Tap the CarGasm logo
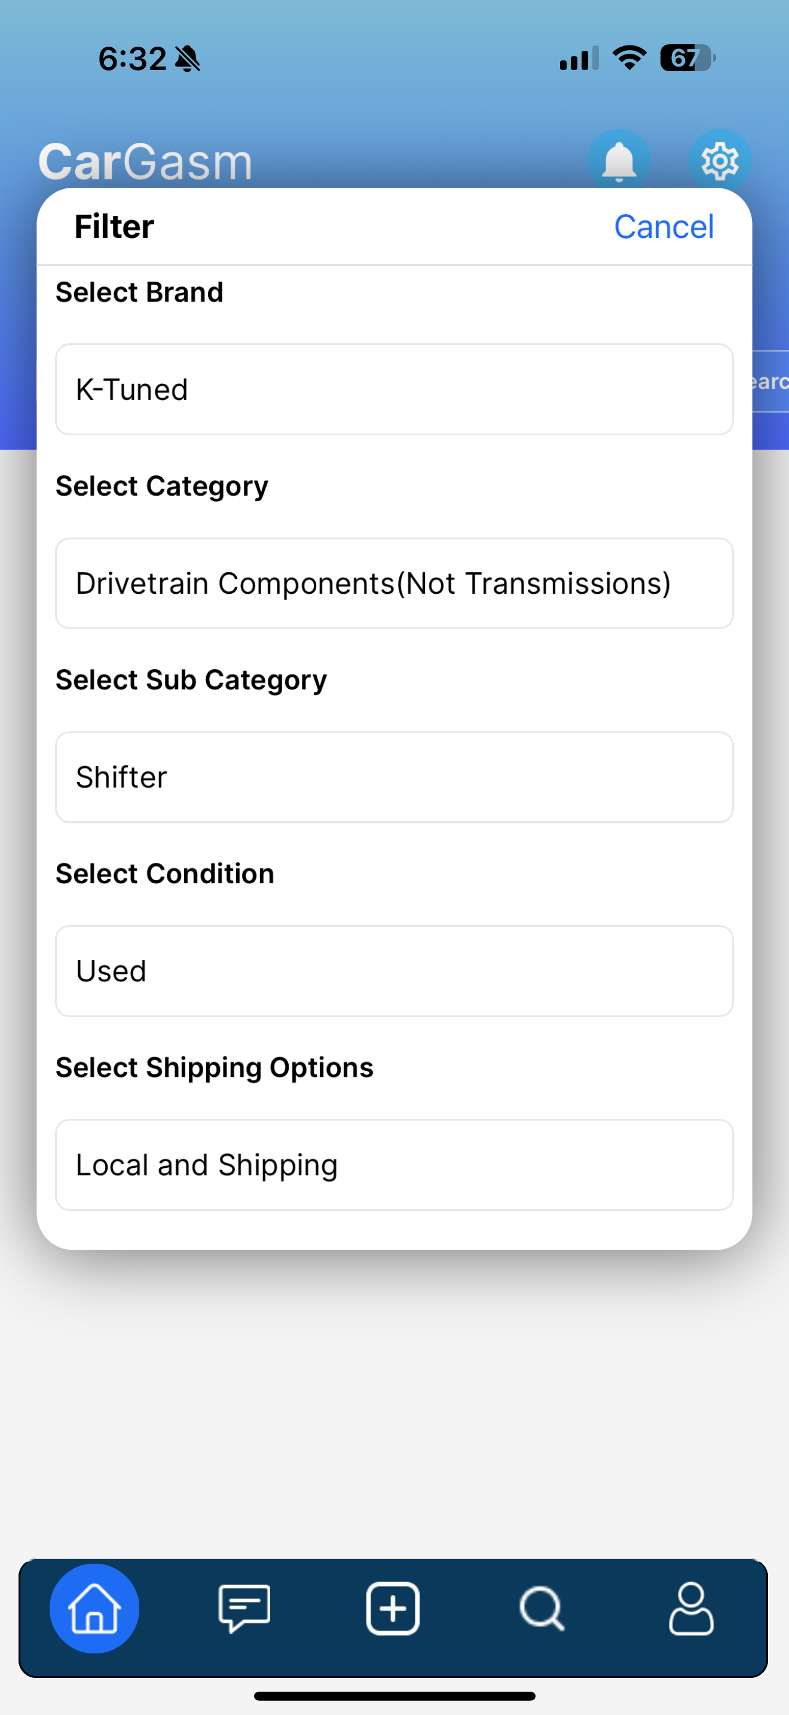Viewport: 789px width, 1715px height. (x=145, y=162)
